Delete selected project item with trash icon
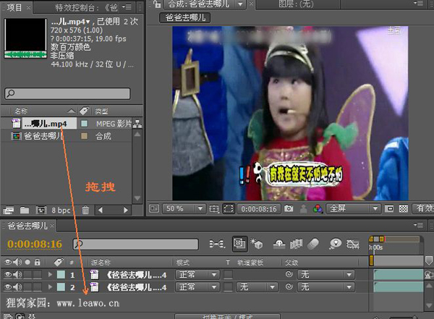 pyautogui.click(x=86, y=210)
